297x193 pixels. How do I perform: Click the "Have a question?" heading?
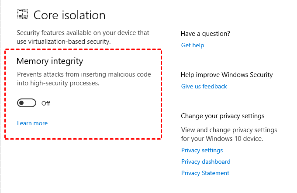(x=205, y=34)
